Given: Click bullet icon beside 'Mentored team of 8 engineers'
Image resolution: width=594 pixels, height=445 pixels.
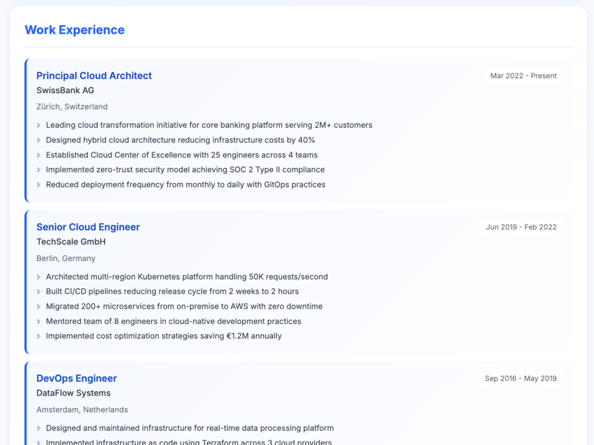Looking at the screenshot, I should (39, 322).
